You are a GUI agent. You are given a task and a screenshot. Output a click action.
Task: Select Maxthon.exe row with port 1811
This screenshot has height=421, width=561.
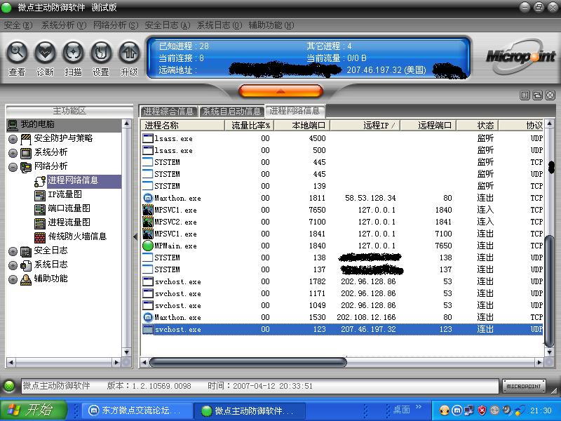coord(342,198)
